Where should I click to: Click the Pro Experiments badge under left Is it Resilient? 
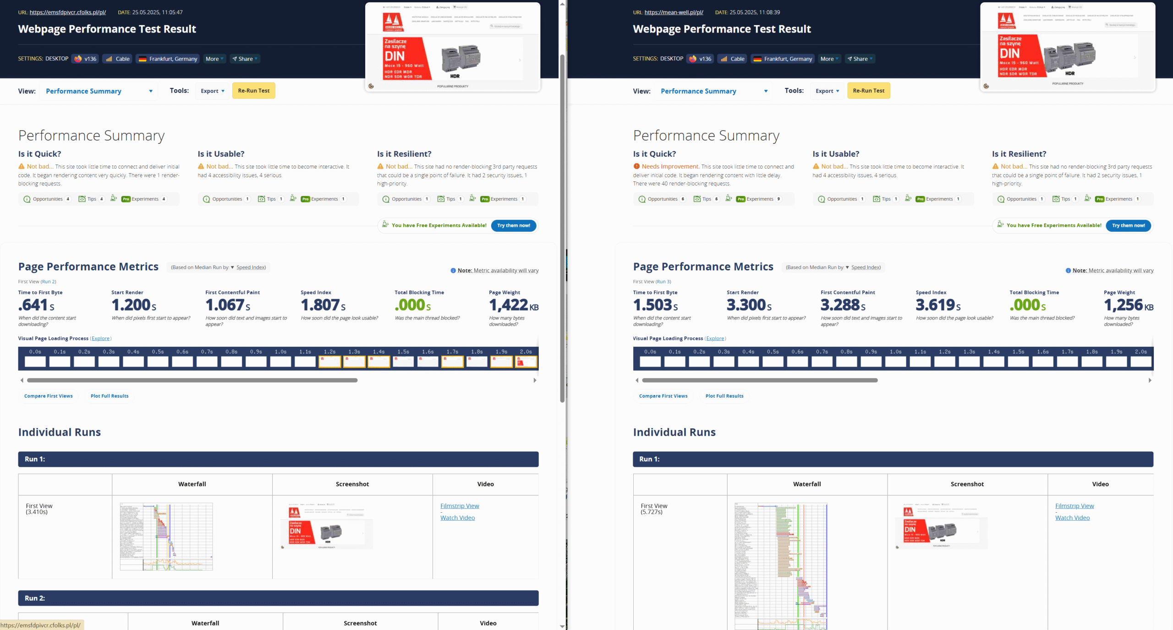(x=485, y=199)
